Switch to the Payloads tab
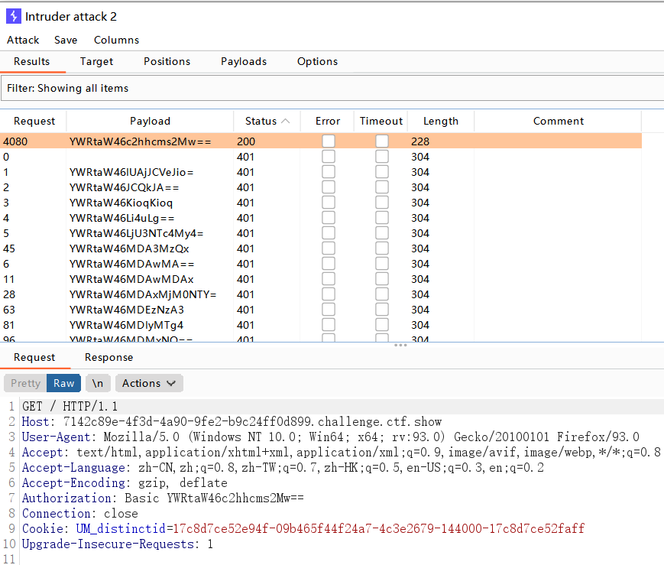664x565 pixels. [244, 61]
